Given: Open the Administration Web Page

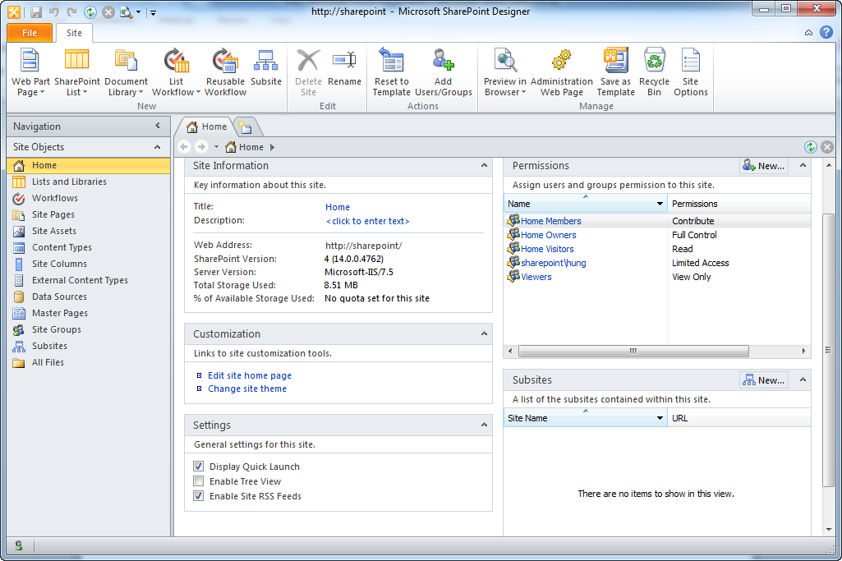Looking at the screenshot, I should pos(562,72).
